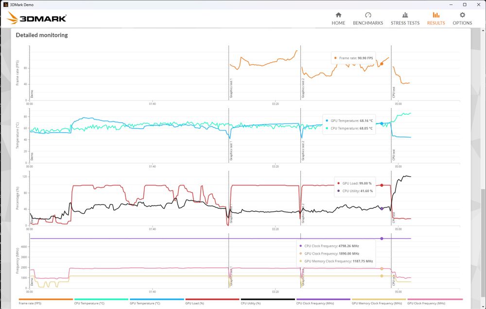The image size is (486, 309).
Task: Click the CPU test marker in frame rate chart
Action: (394, 92)
